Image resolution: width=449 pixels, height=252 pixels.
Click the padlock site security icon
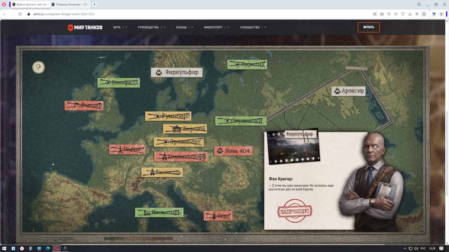(x=28, y=14)
